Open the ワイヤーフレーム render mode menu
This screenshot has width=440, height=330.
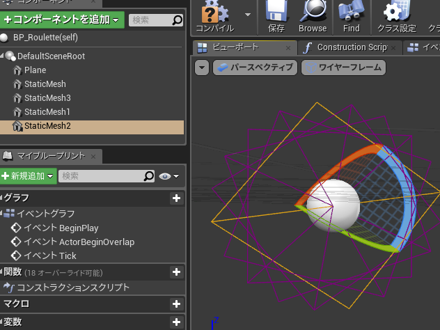pyautogui.click(x=343, y=68)
